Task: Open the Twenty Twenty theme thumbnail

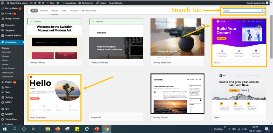Action: tap(55, 39)
